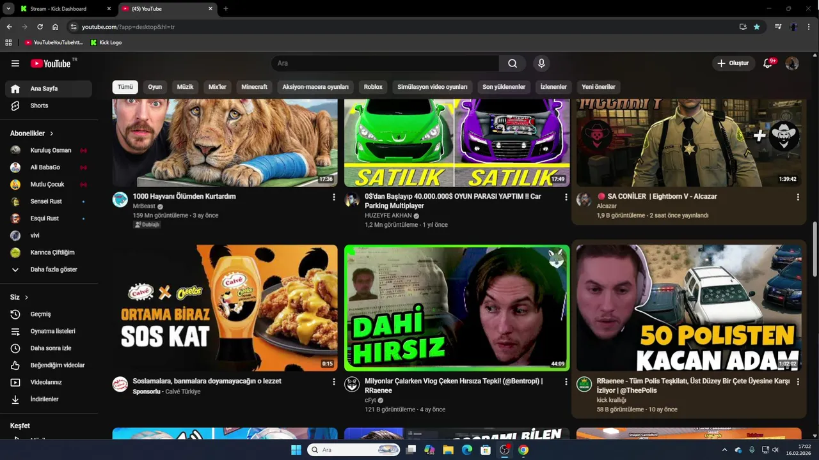Open MrBeast channel avatar
This screenshot has height=460, width=819.
[120, 199]
